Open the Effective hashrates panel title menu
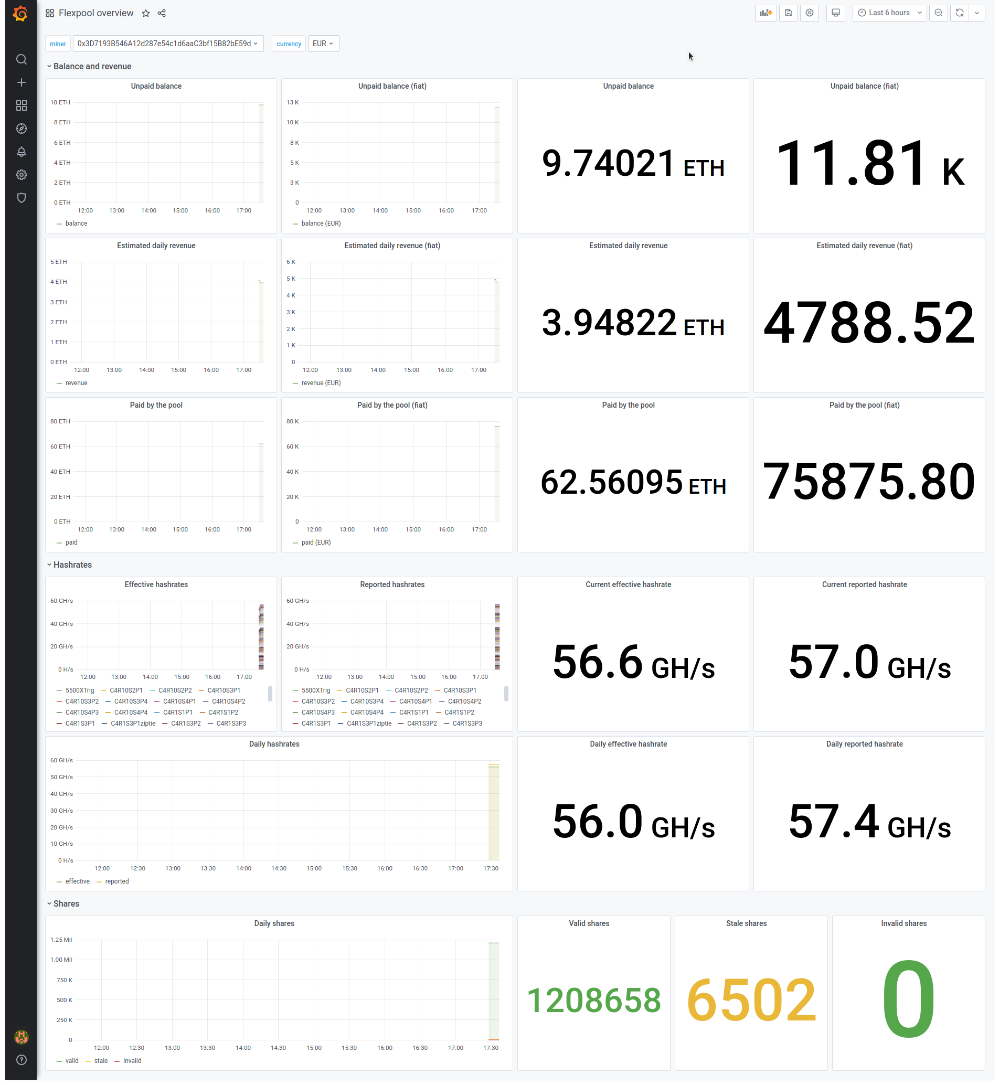999x1085 pixels. (x=156, y=585)
